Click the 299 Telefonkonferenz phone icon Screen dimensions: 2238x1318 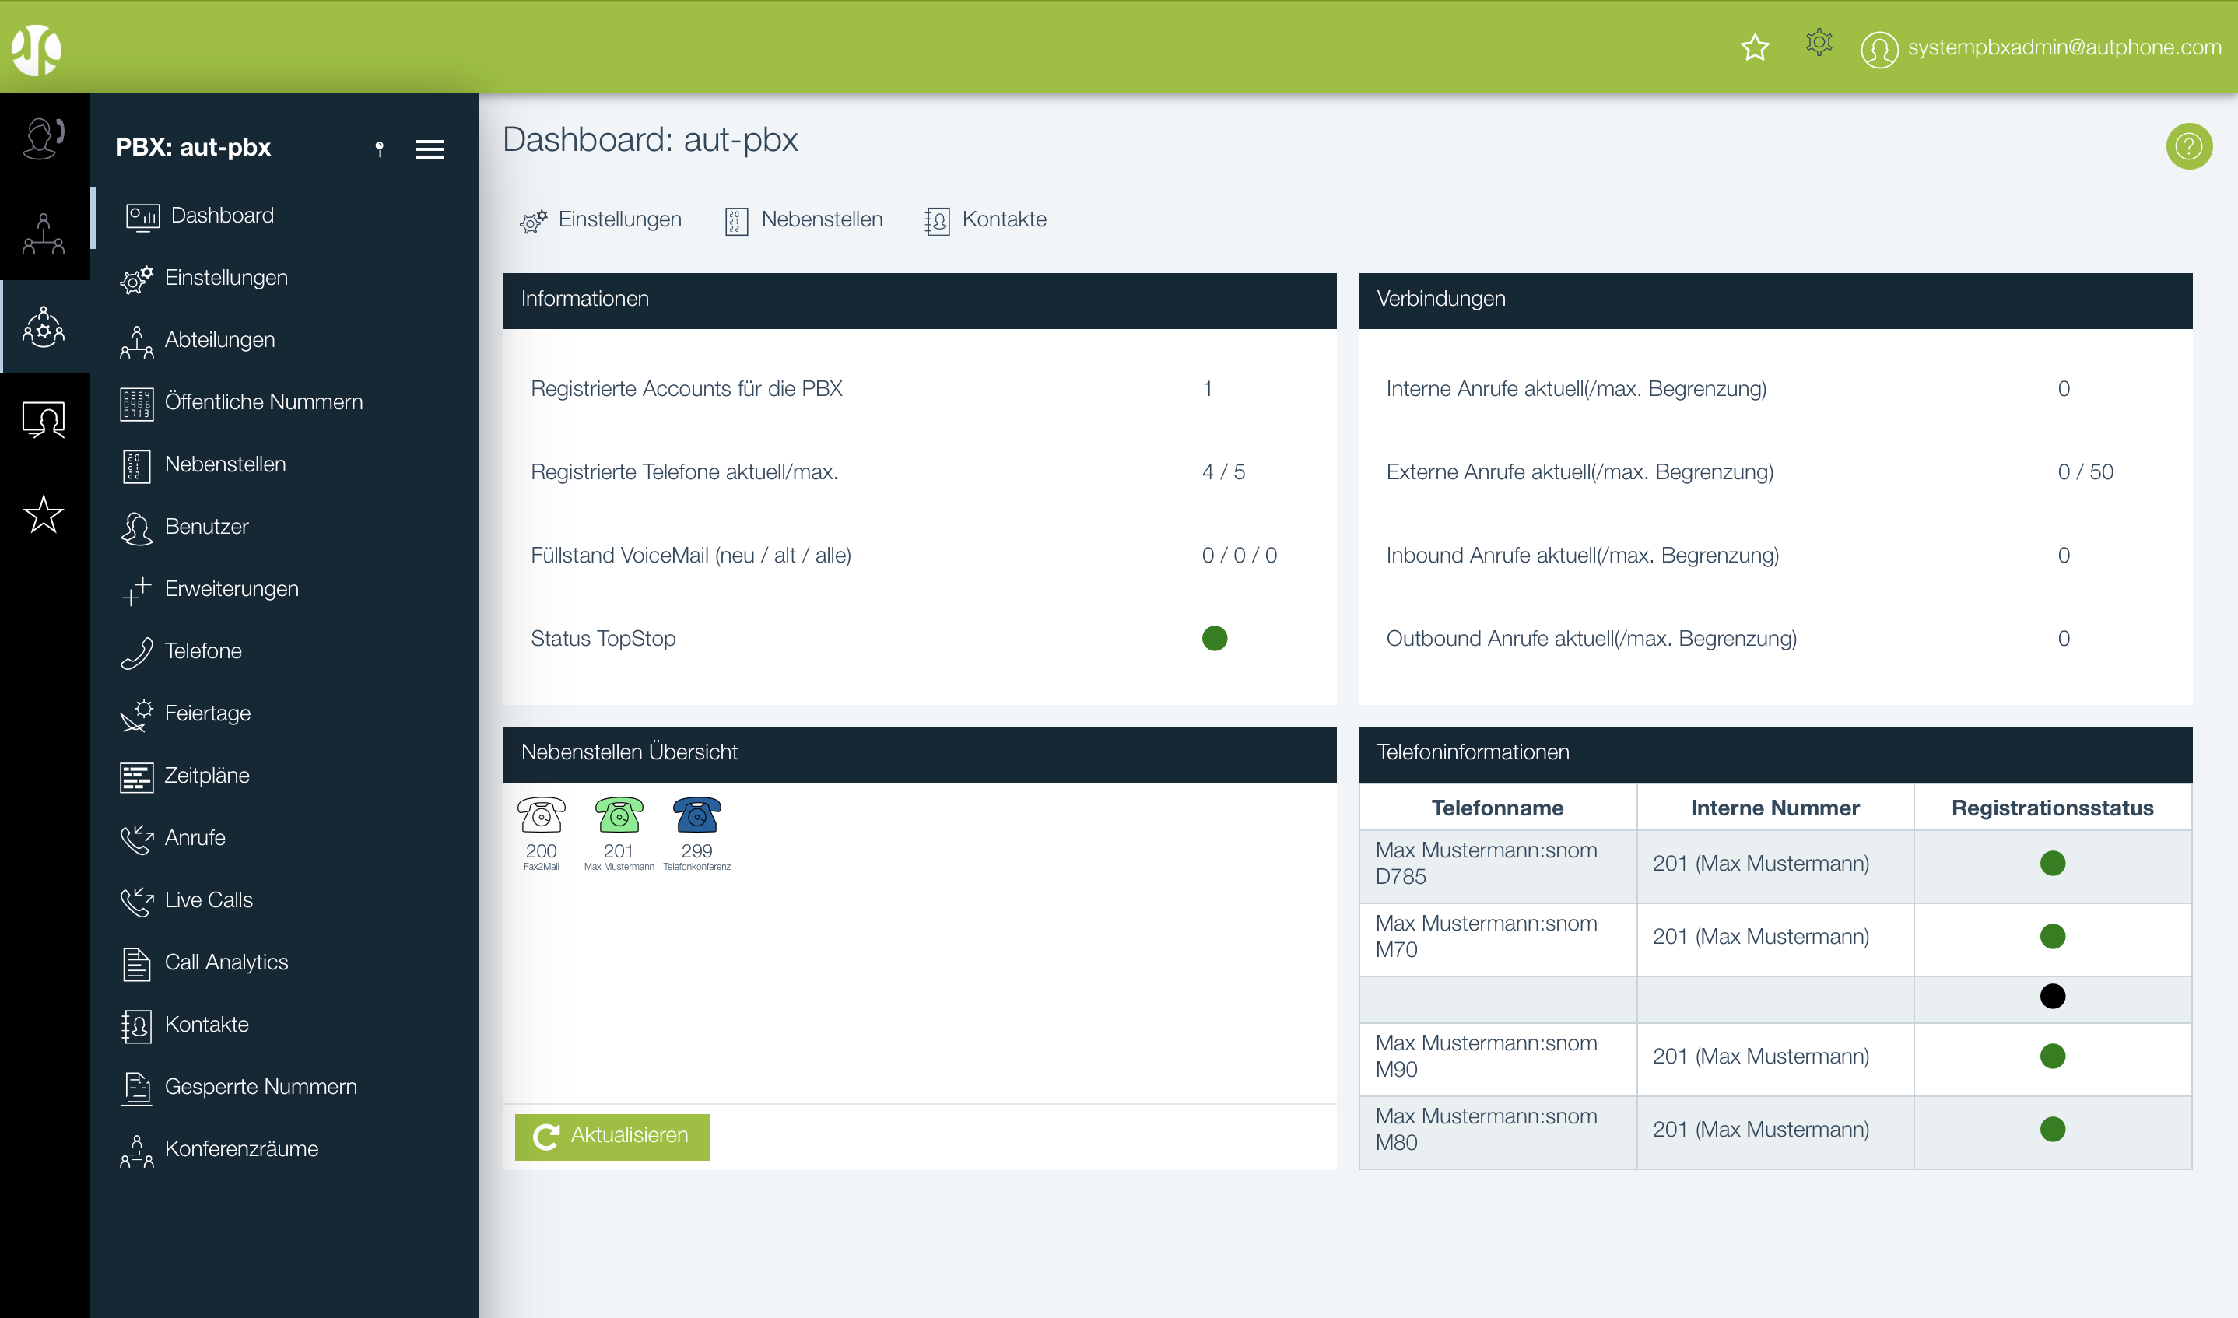[x=696, y=816]
